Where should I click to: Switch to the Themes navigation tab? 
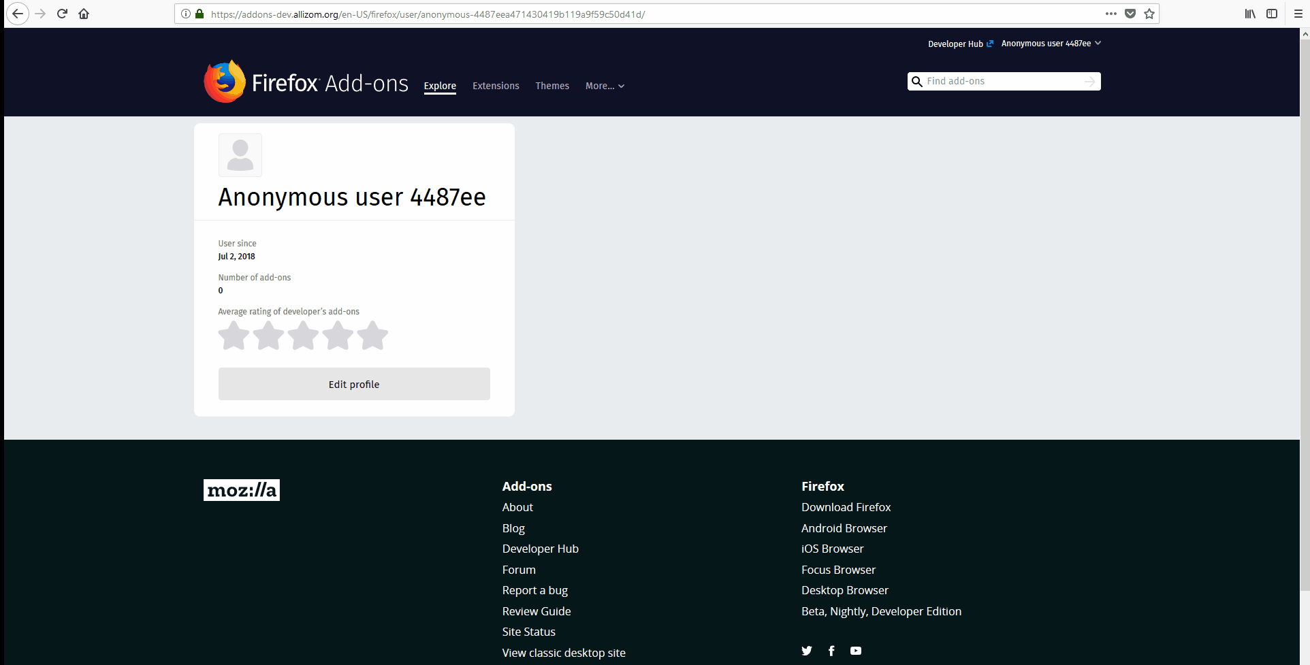click(552, 86)
